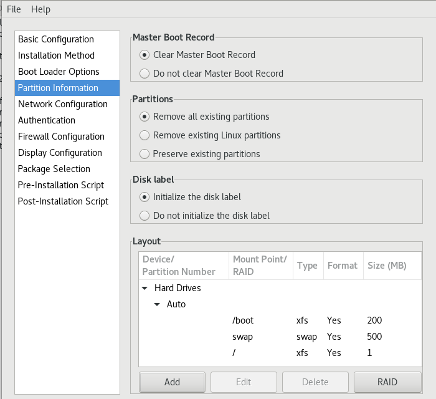Click the 200 size value for /boot
Screen dimensions: 436x399
(374, 320)
